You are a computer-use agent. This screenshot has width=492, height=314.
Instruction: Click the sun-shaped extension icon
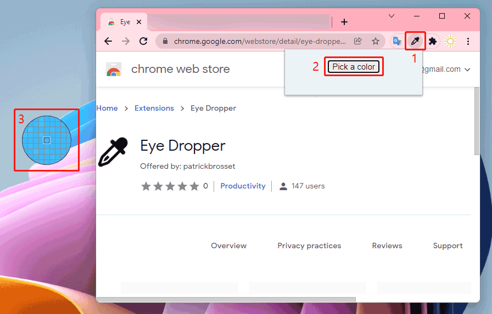point(450,41)
